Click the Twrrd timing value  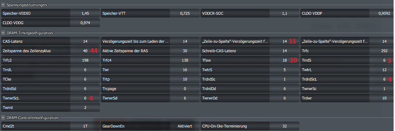pyautogui.click(x=85, y=108)
